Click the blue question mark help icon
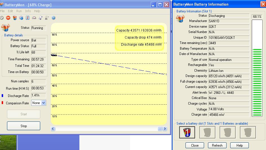Screen dimensions: 266x150 pos(53,18)
